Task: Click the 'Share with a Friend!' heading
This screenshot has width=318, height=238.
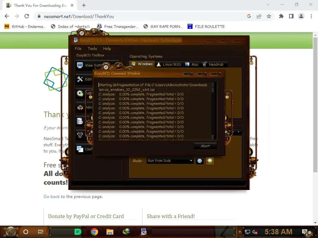Action: tap(170, 216)
